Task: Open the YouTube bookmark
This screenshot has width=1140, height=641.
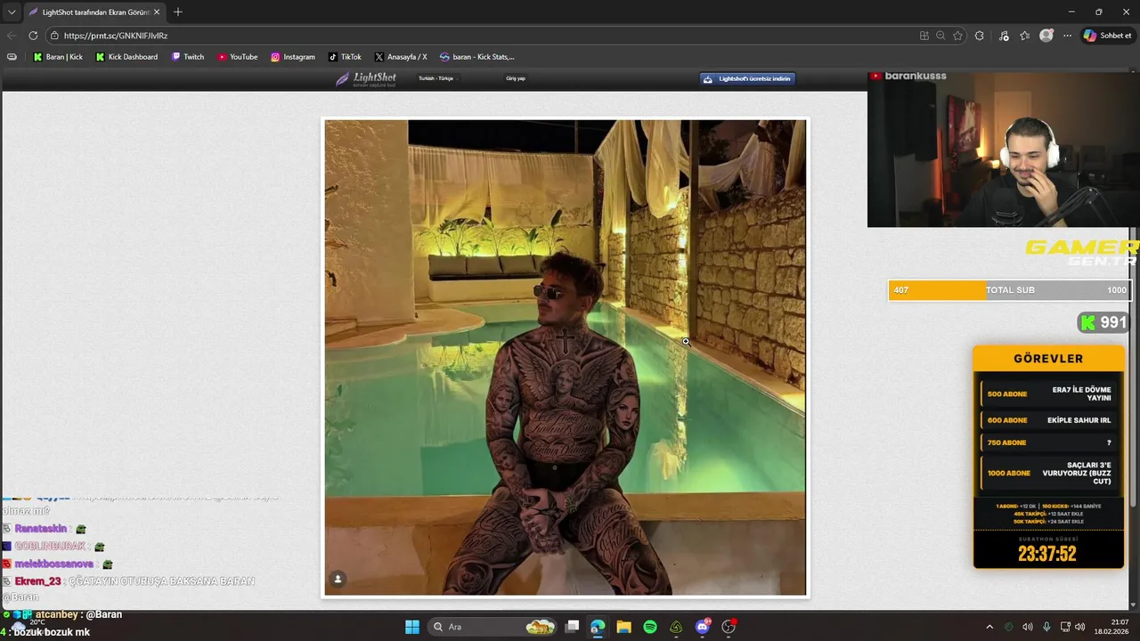Action: (x=238, y=57)
